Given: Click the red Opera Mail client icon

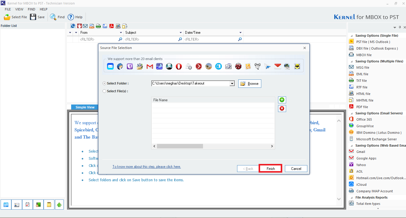Looking at the screenshot, I should (x=179, y=67).
